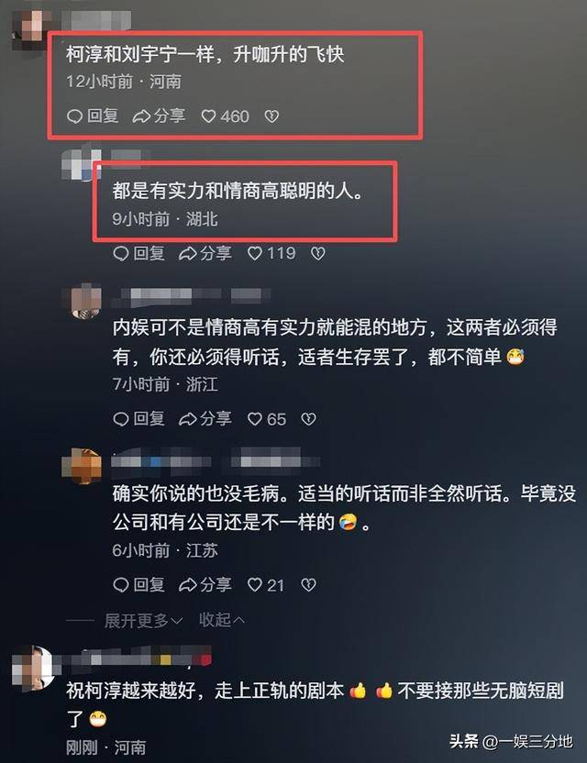
Task: Collapse replies with 收起
Action: [x=221, y=620]
